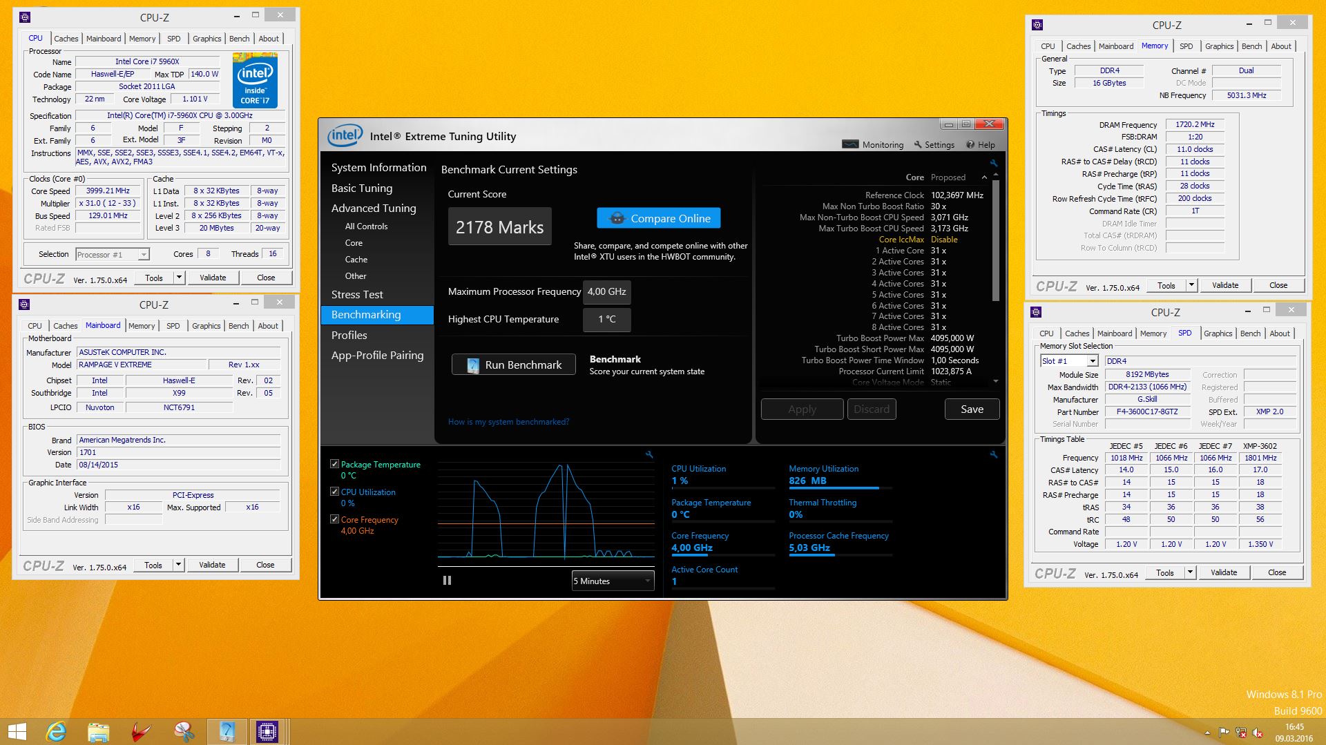The image size is (1326, 745).
Task: Click Tools button in SPD CPU-Z window
Action: 1165,572
